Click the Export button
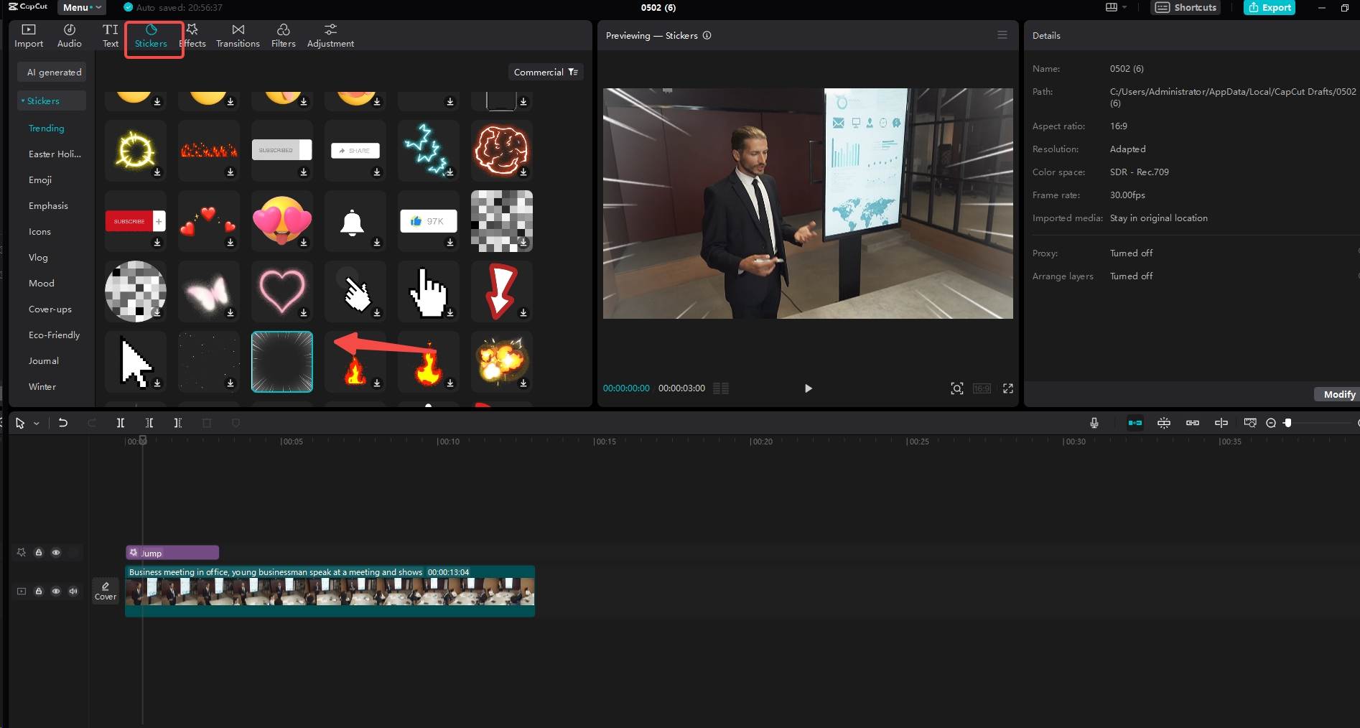1360x728 pixels. click(1269, 7)
